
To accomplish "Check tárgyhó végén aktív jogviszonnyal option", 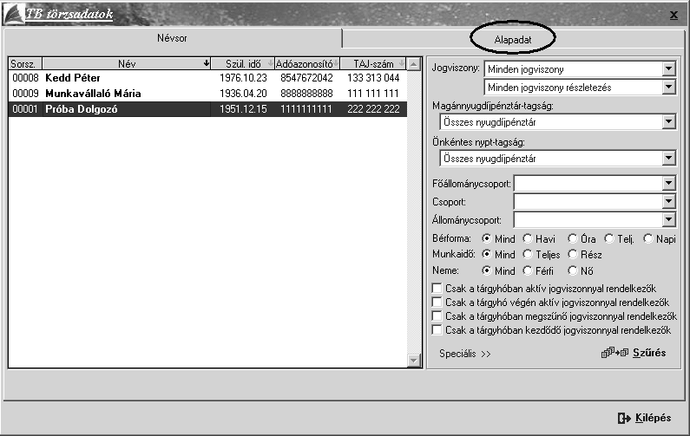I will [437, 302].
